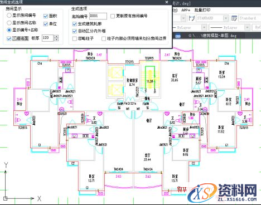261x205 pixels.
Task: Decrease 板厚 with the down arrow
Action: point(56,40)
